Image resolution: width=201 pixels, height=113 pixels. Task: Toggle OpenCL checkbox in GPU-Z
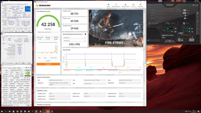click(9, 101)
